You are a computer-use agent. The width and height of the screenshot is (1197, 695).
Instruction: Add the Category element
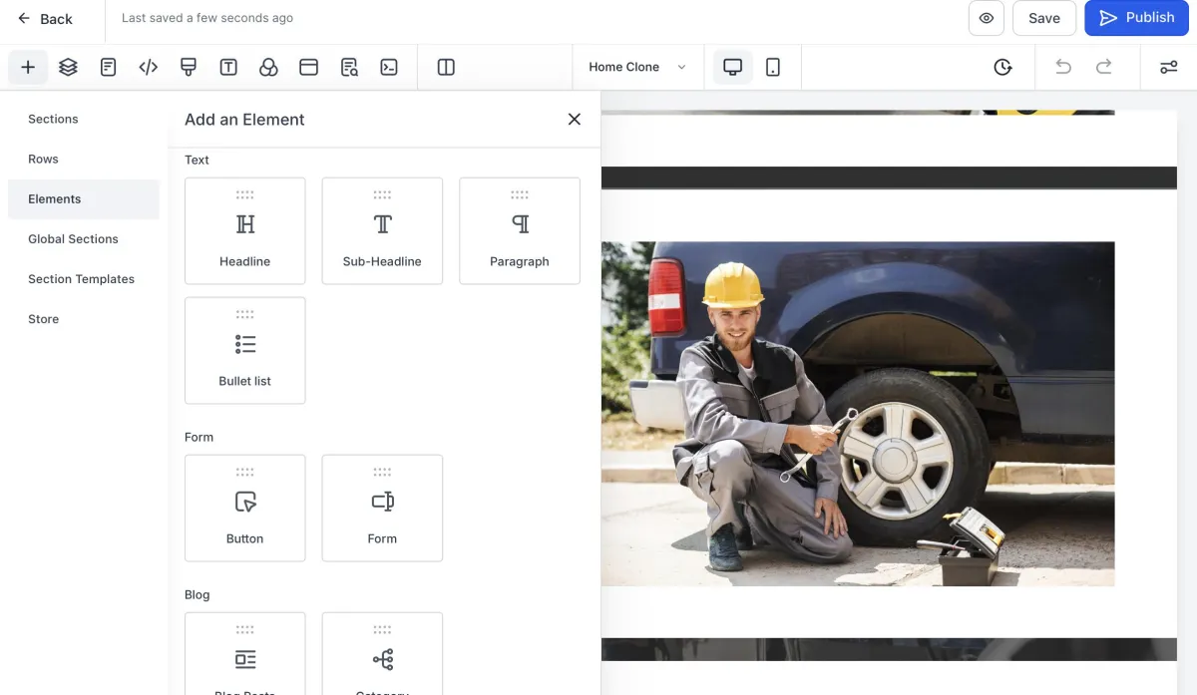[382, 653]
